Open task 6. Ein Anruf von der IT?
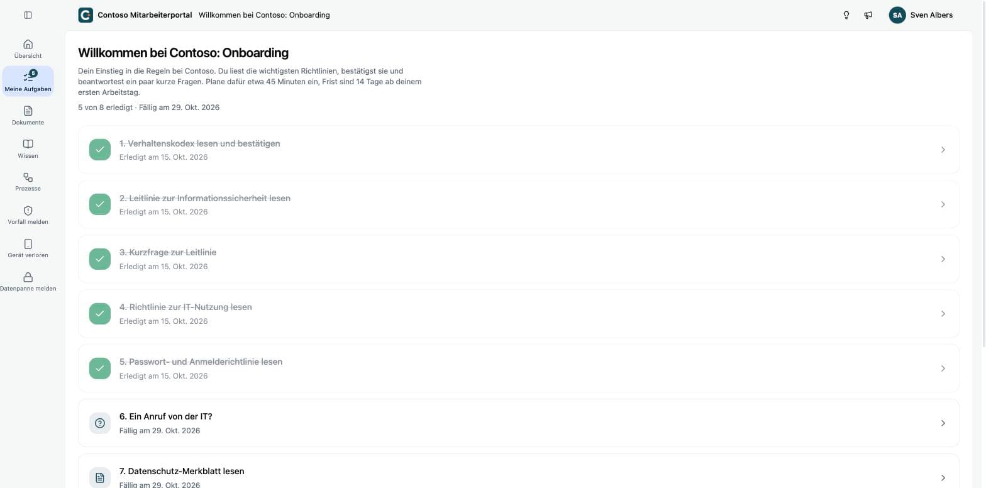This screenshot has width=986, height=488. pyautogui.click(x=519, y=423)
